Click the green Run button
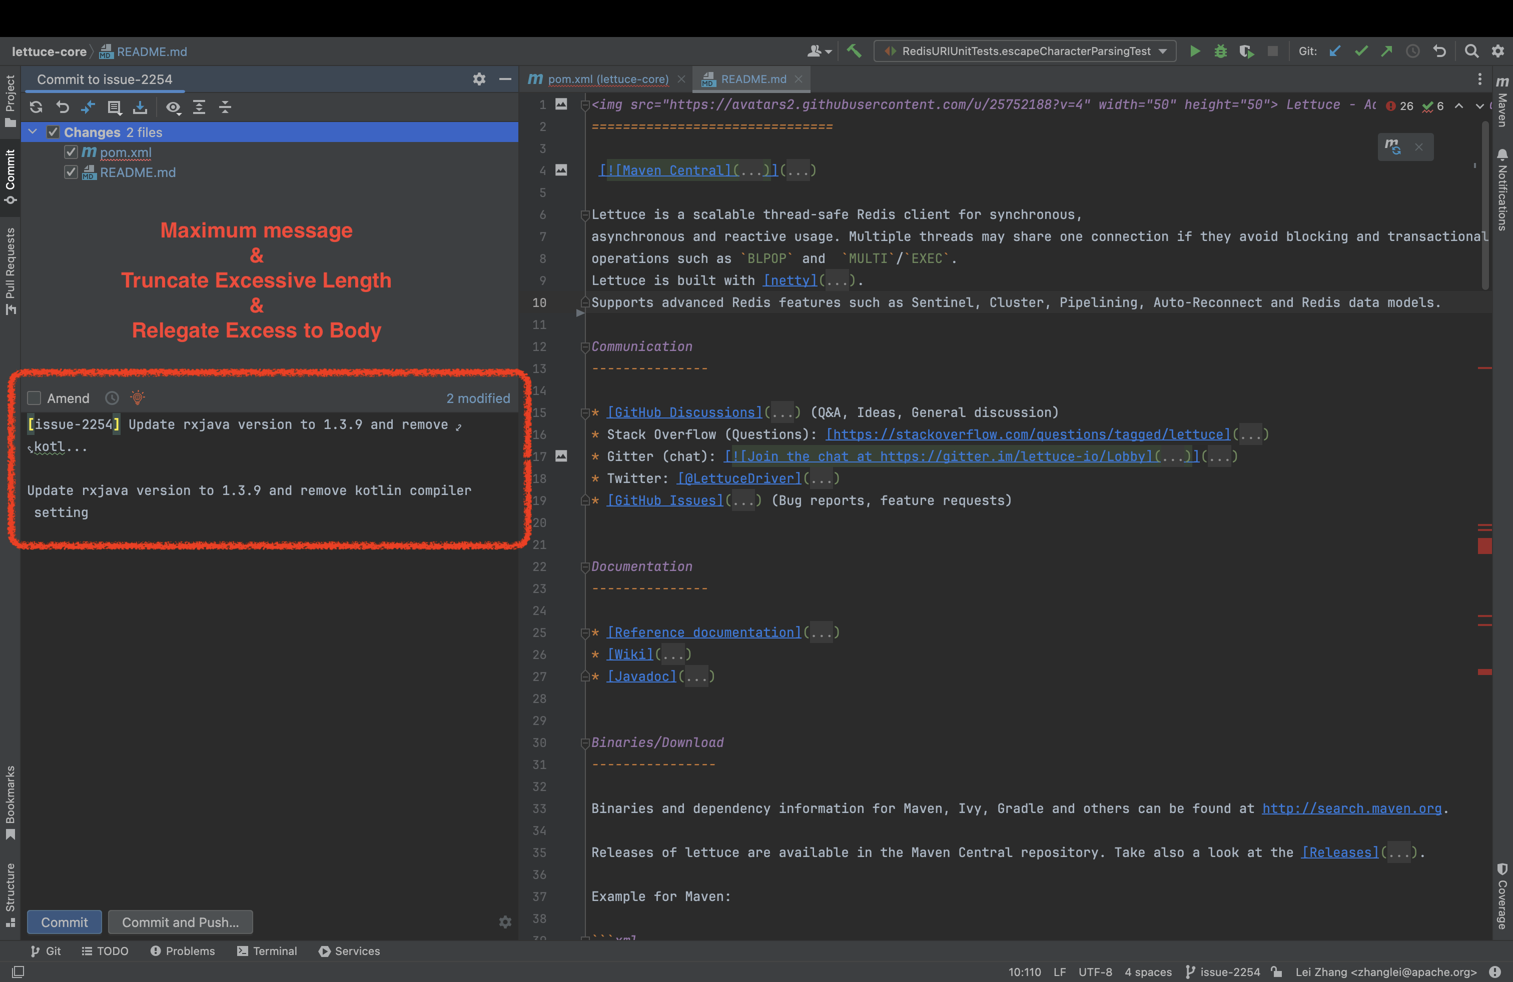Image resolution: width=1513 pixels, height=982 pixels. (1194, 51)
